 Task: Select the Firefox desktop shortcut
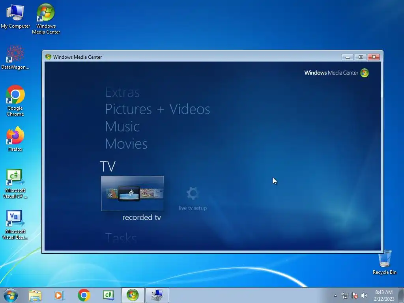point(15,138)
